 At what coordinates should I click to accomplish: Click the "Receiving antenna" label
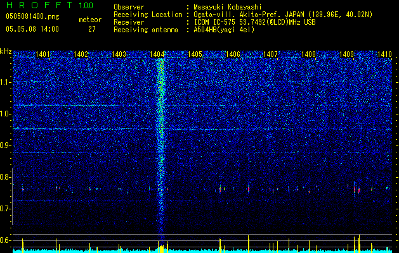coord(146,30)
